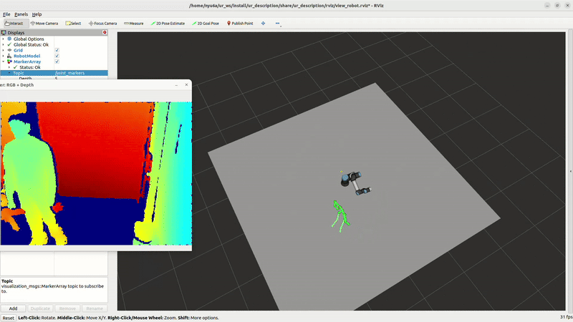Toggle the Grid display checkbox

57,50
